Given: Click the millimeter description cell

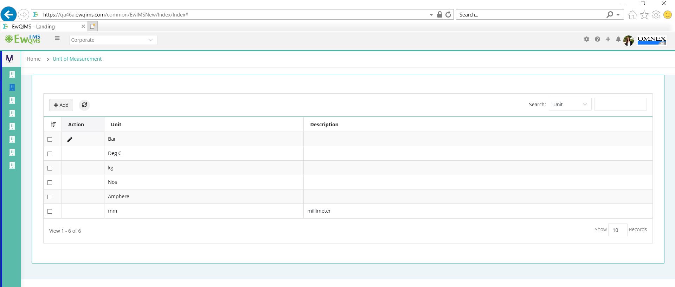Looking at the screenshot, I should coord(478,211).
